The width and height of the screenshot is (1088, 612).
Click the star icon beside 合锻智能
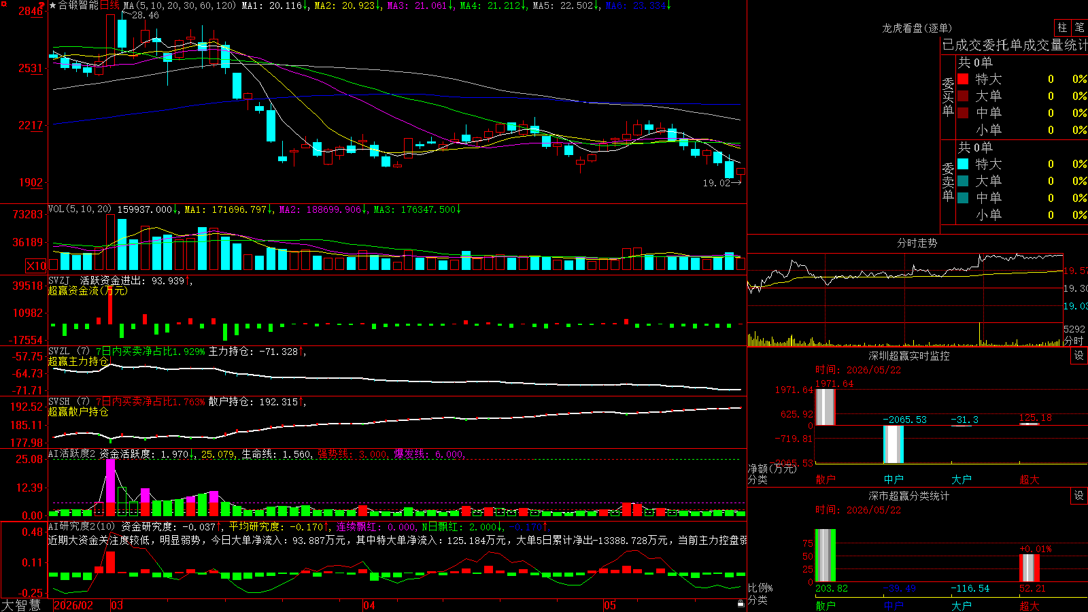[x=53, y=5]
